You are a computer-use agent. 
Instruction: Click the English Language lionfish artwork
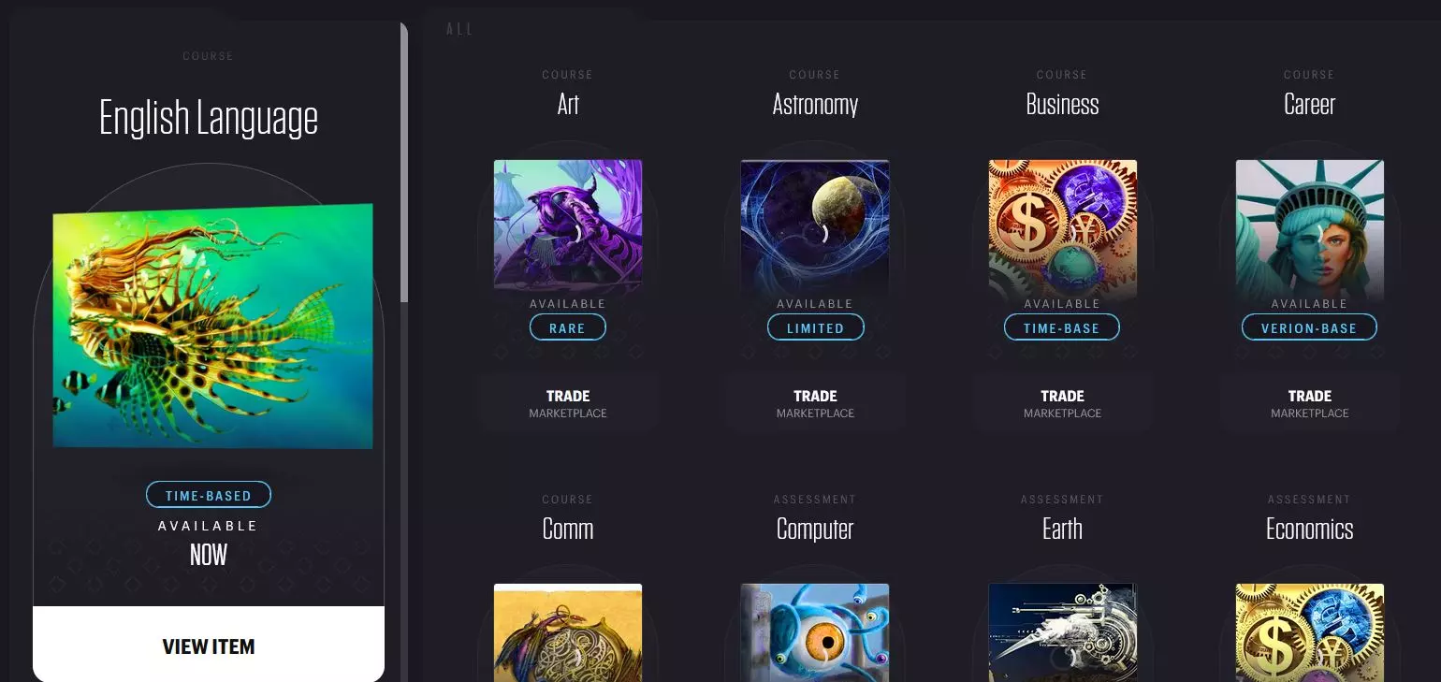tap(212, 326)
